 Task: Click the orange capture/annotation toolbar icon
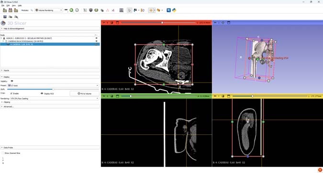click(158, 10)
